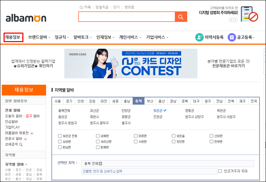Expand the 인재정보 menu
Screen dimensions: 266x182
tap(105, 37)
